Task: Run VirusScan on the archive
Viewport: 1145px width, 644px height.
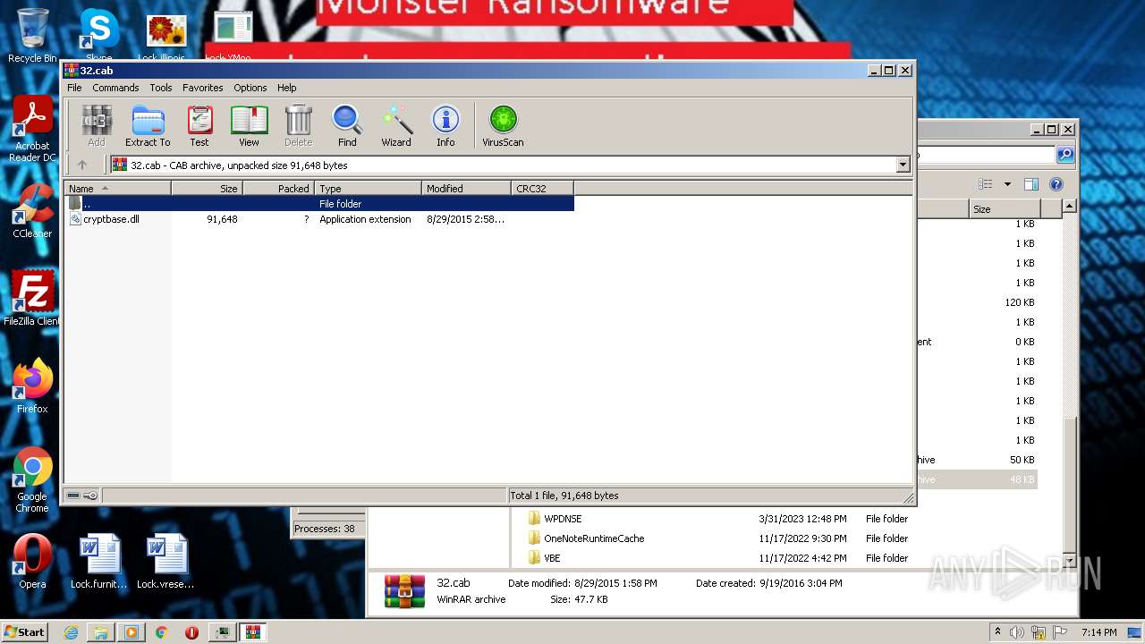Action: point(503,125)
